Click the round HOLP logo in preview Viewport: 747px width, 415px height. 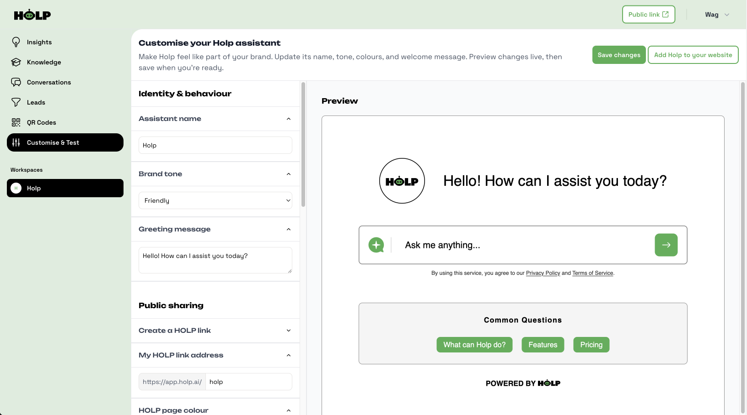point(402,181)
